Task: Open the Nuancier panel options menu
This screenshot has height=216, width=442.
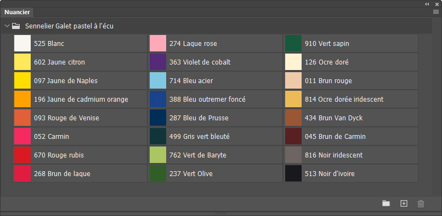Action: pyautogui.click(x=436, y=12)
